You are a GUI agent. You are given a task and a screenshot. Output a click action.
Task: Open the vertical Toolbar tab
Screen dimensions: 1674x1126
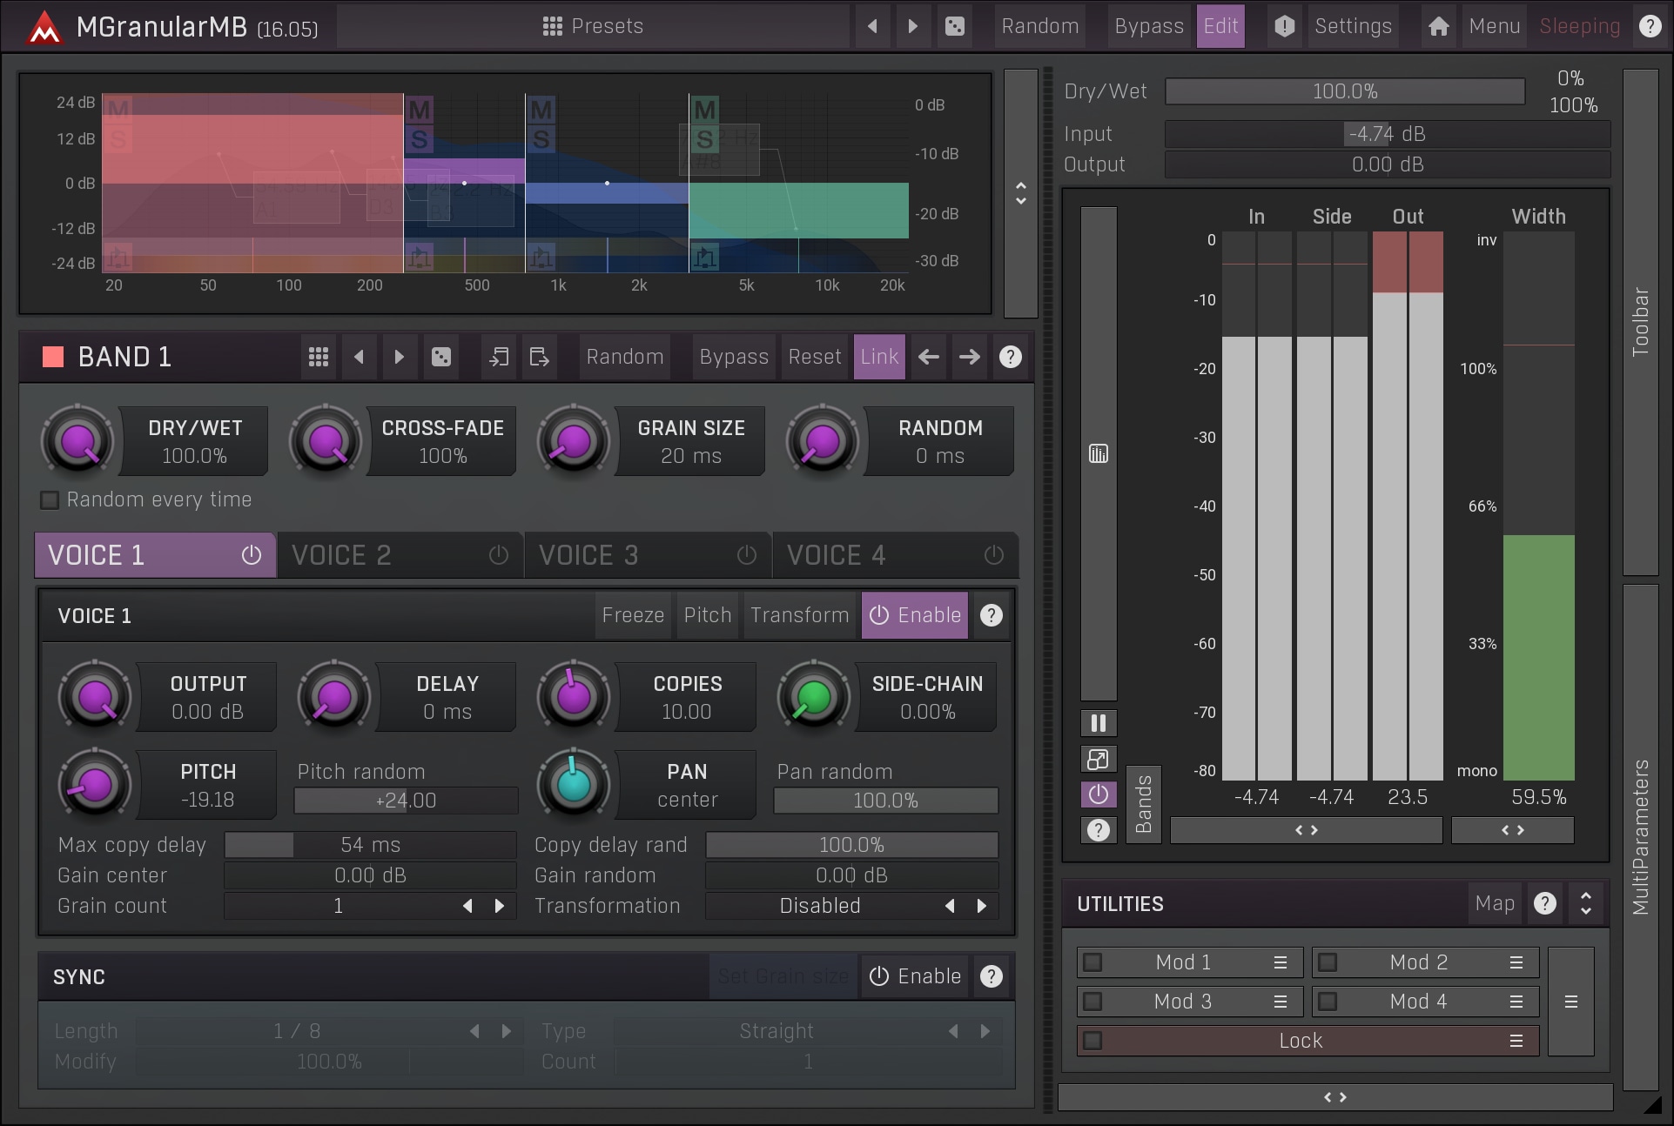click(x=1640, y=322)
